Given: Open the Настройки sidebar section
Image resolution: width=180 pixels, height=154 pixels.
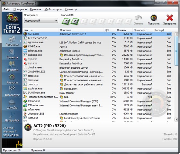Looking at the screenshot, I should point(12,117).
